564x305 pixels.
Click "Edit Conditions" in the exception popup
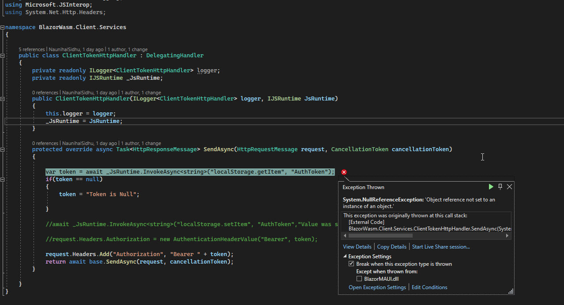[x=429, y=287]
